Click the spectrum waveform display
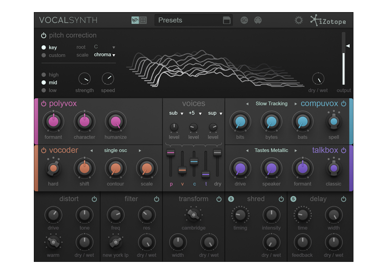Image resolution: width=387 pixels, height=274 pixels. [x=215, y=68]
